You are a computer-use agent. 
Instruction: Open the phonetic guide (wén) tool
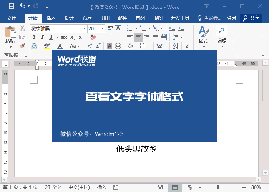tap(110, 28)
